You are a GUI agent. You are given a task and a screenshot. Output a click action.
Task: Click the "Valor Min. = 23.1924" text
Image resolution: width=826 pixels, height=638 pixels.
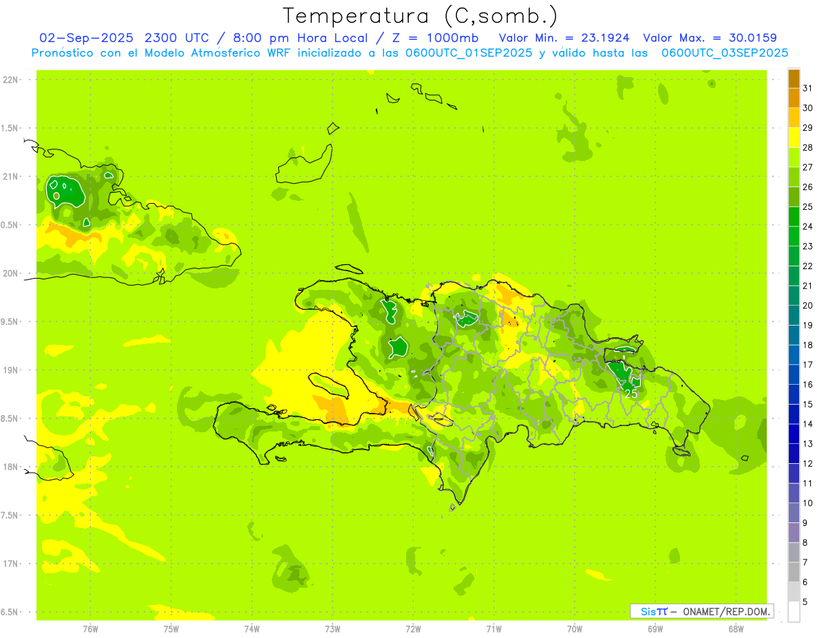tap(564, 38)
